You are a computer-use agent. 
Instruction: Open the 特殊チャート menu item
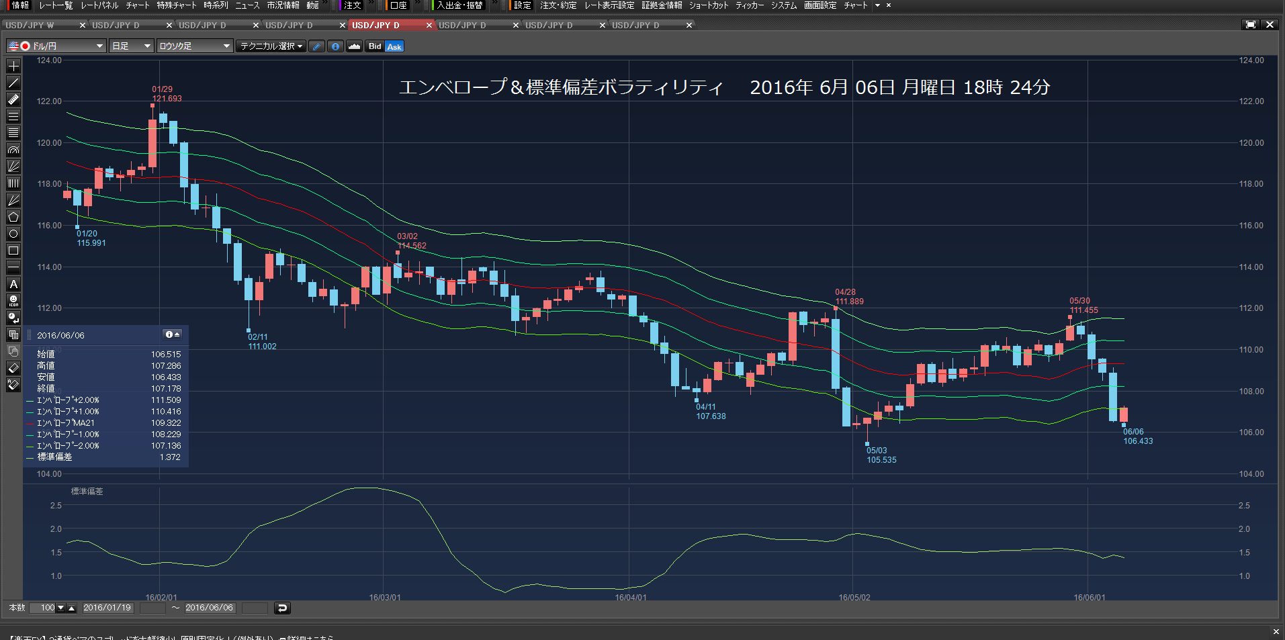(177, 5)
